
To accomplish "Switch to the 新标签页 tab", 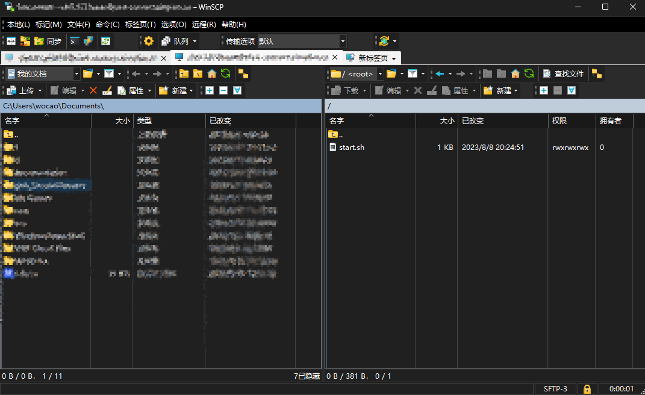I will (x=372, y=58).
